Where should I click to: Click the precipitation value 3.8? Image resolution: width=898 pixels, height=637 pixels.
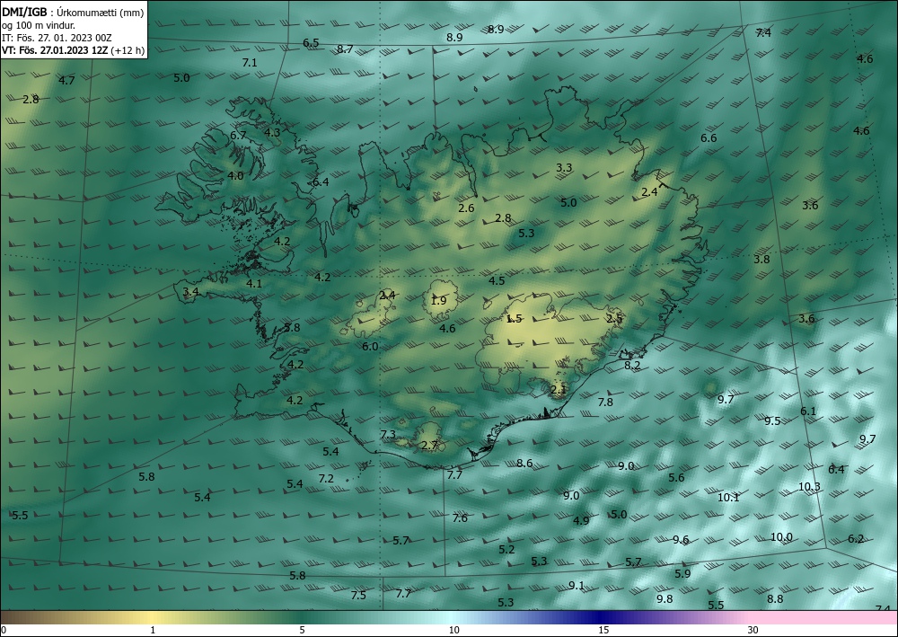[762, 260]
